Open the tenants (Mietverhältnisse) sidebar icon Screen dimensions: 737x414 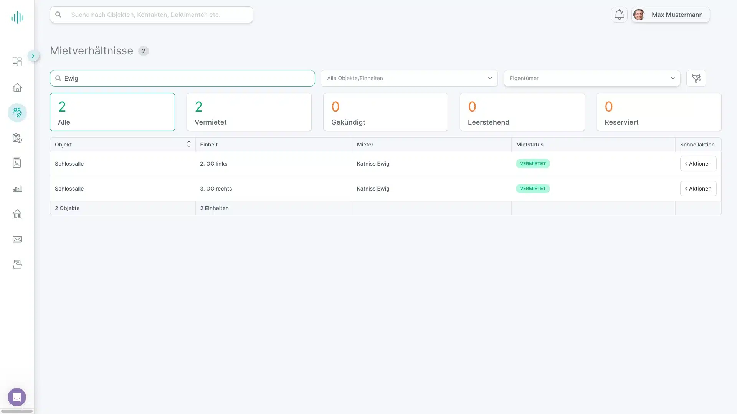coord(17,113)
